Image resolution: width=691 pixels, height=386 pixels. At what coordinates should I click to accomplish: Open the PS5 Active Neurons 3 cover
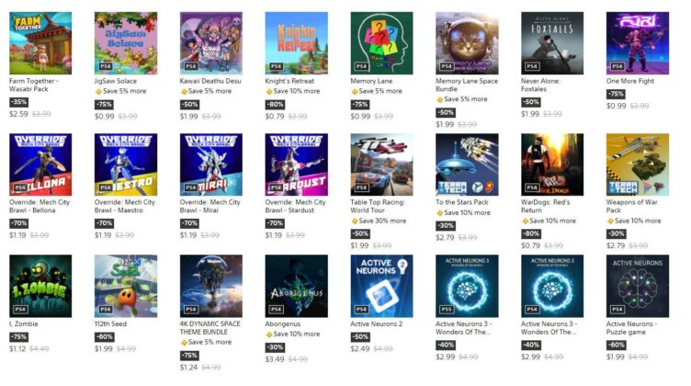point(467,286)
